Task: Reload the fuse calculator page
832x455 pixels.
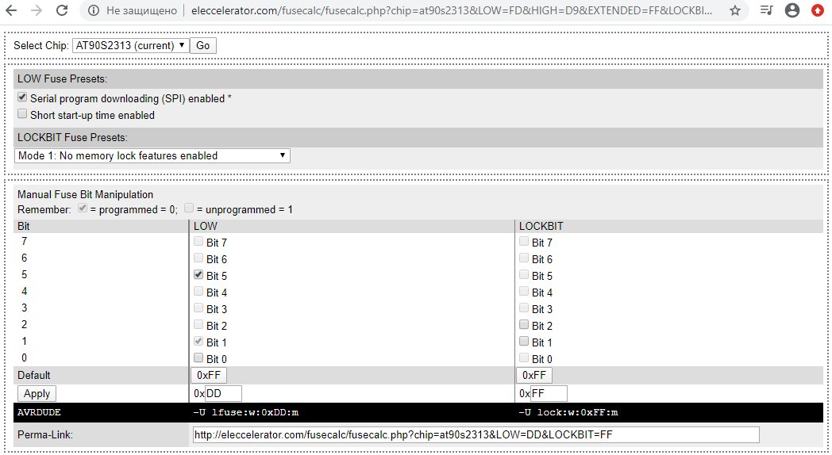Action: tap(62, 10)
